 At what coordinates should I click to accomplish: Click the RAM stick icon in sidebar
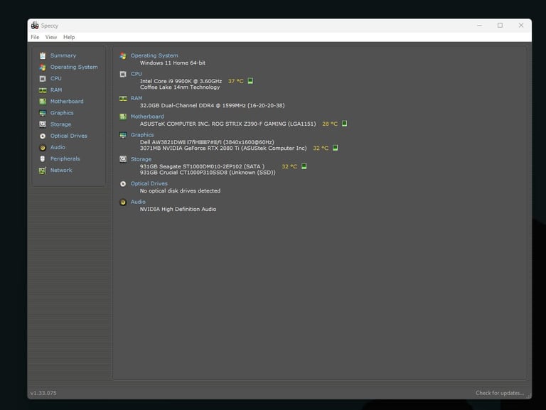click(43, 90)
